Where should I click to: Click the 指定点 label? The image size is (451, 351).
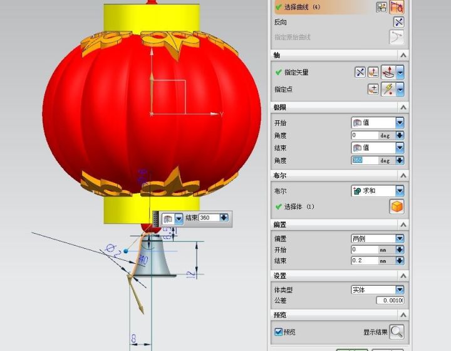[x=283, y=90]
